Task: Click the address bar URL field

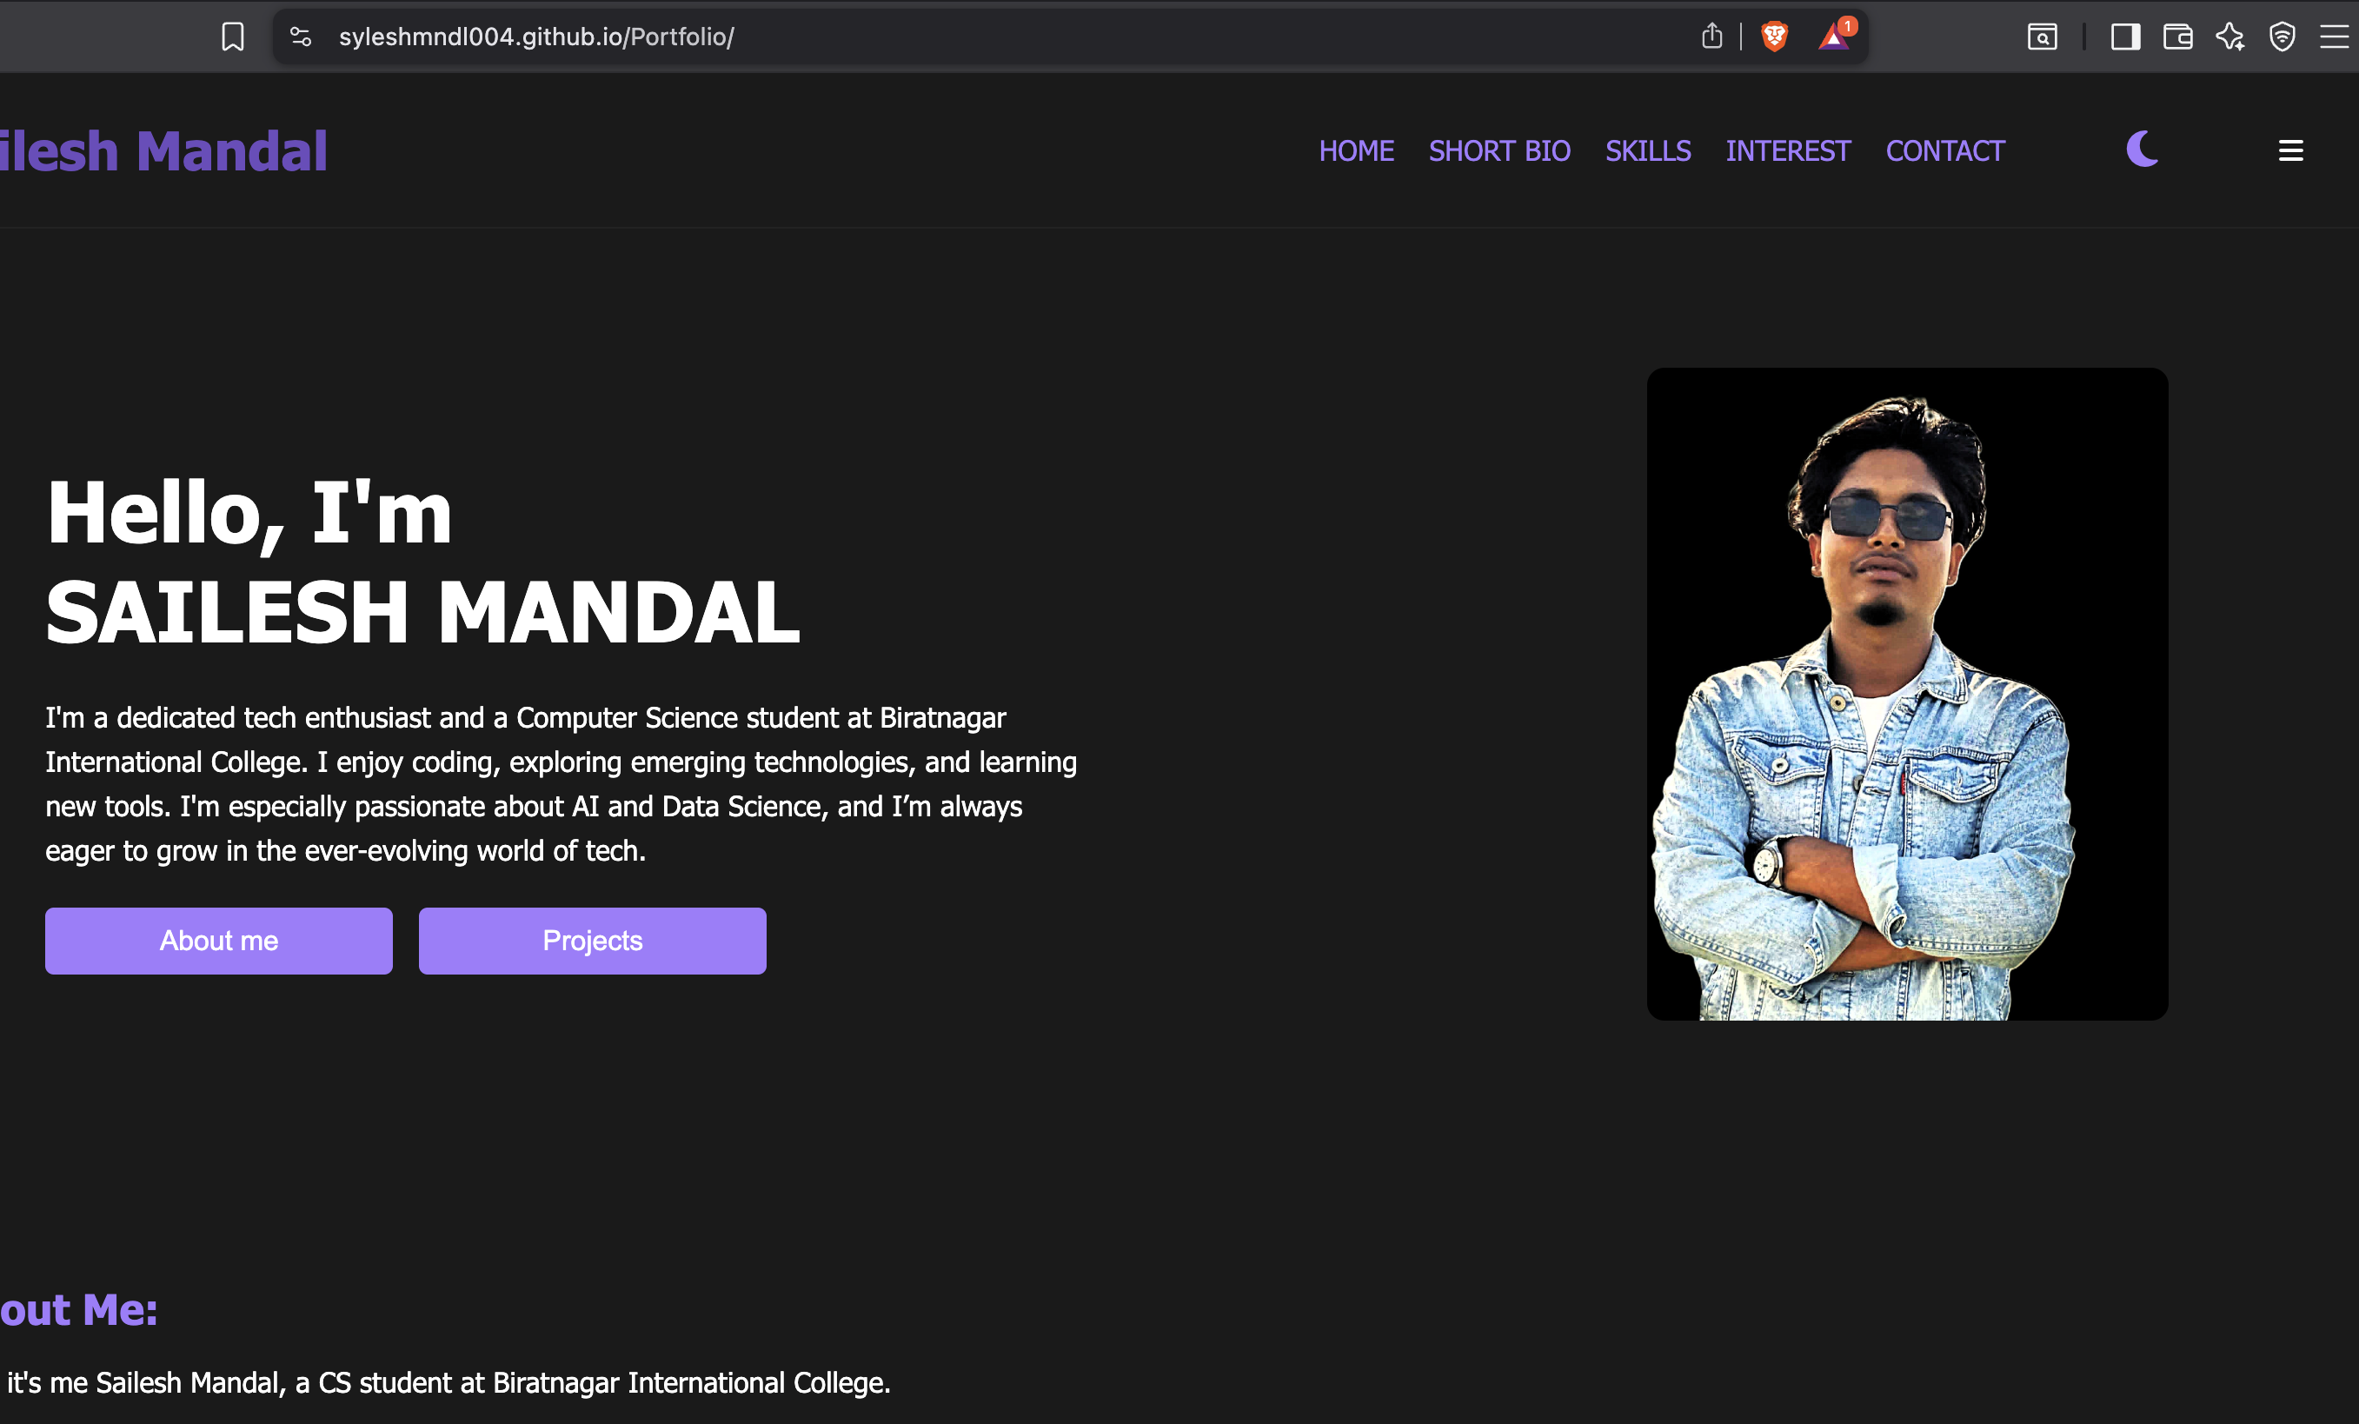Action: pos(1006,37)
